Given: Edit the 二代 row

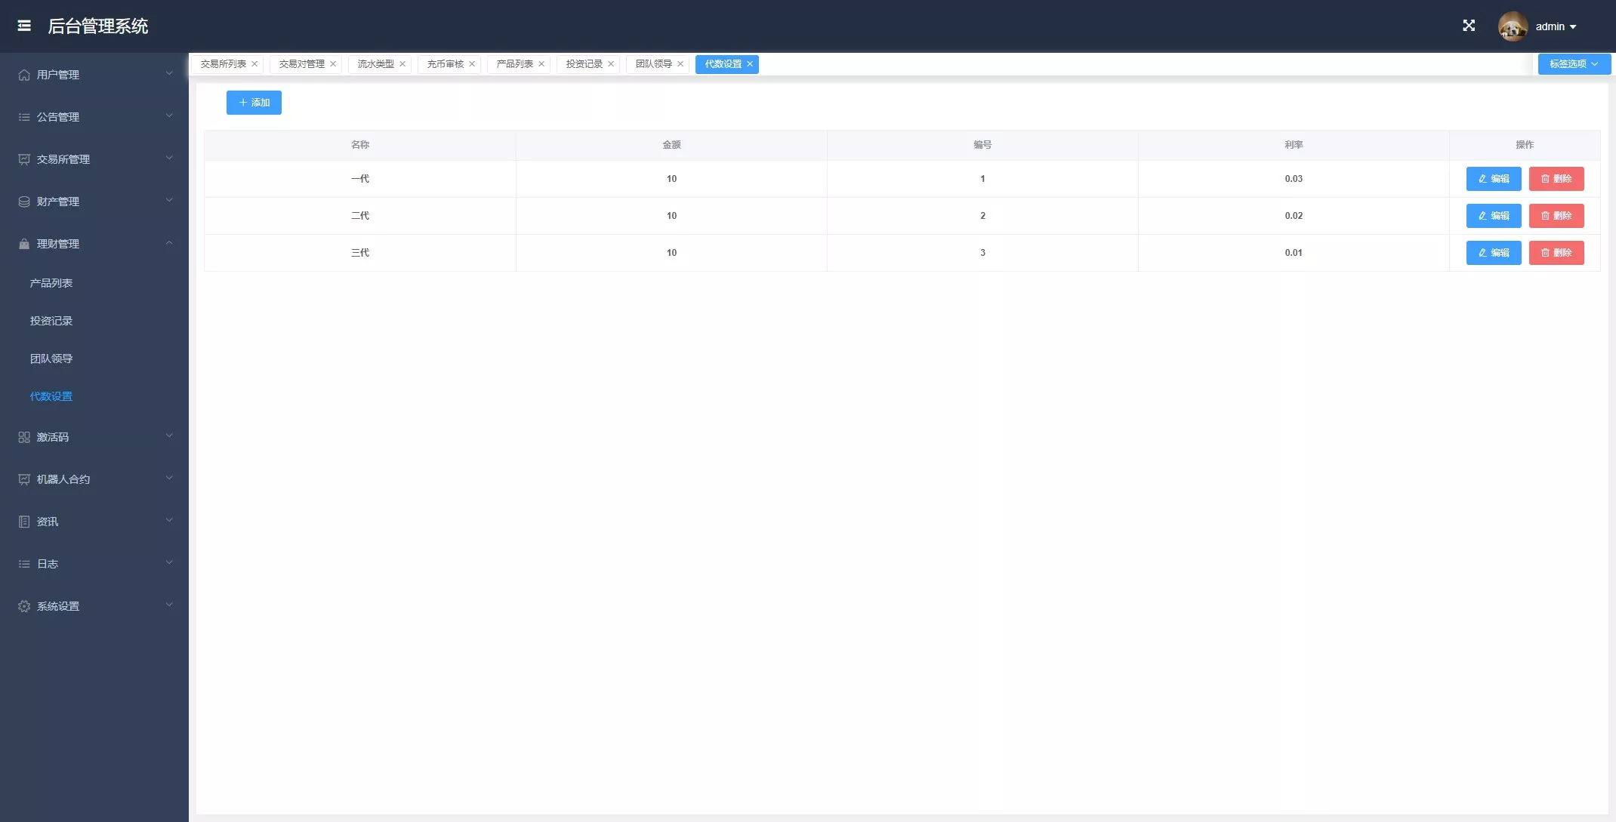Looking at the screenshot, I should pyautogui.click(x=1493, y=216).
